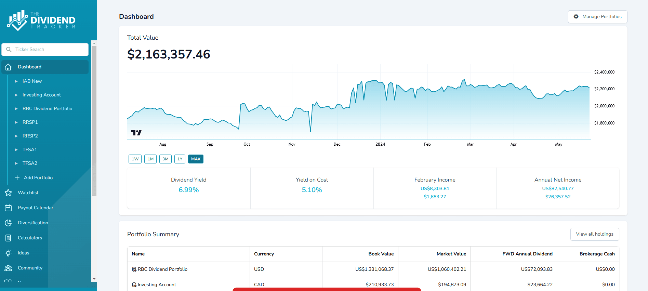Viewport: 648px width, 291px height.
Task: Click the Payout Calendar icon
Action: 9,208
